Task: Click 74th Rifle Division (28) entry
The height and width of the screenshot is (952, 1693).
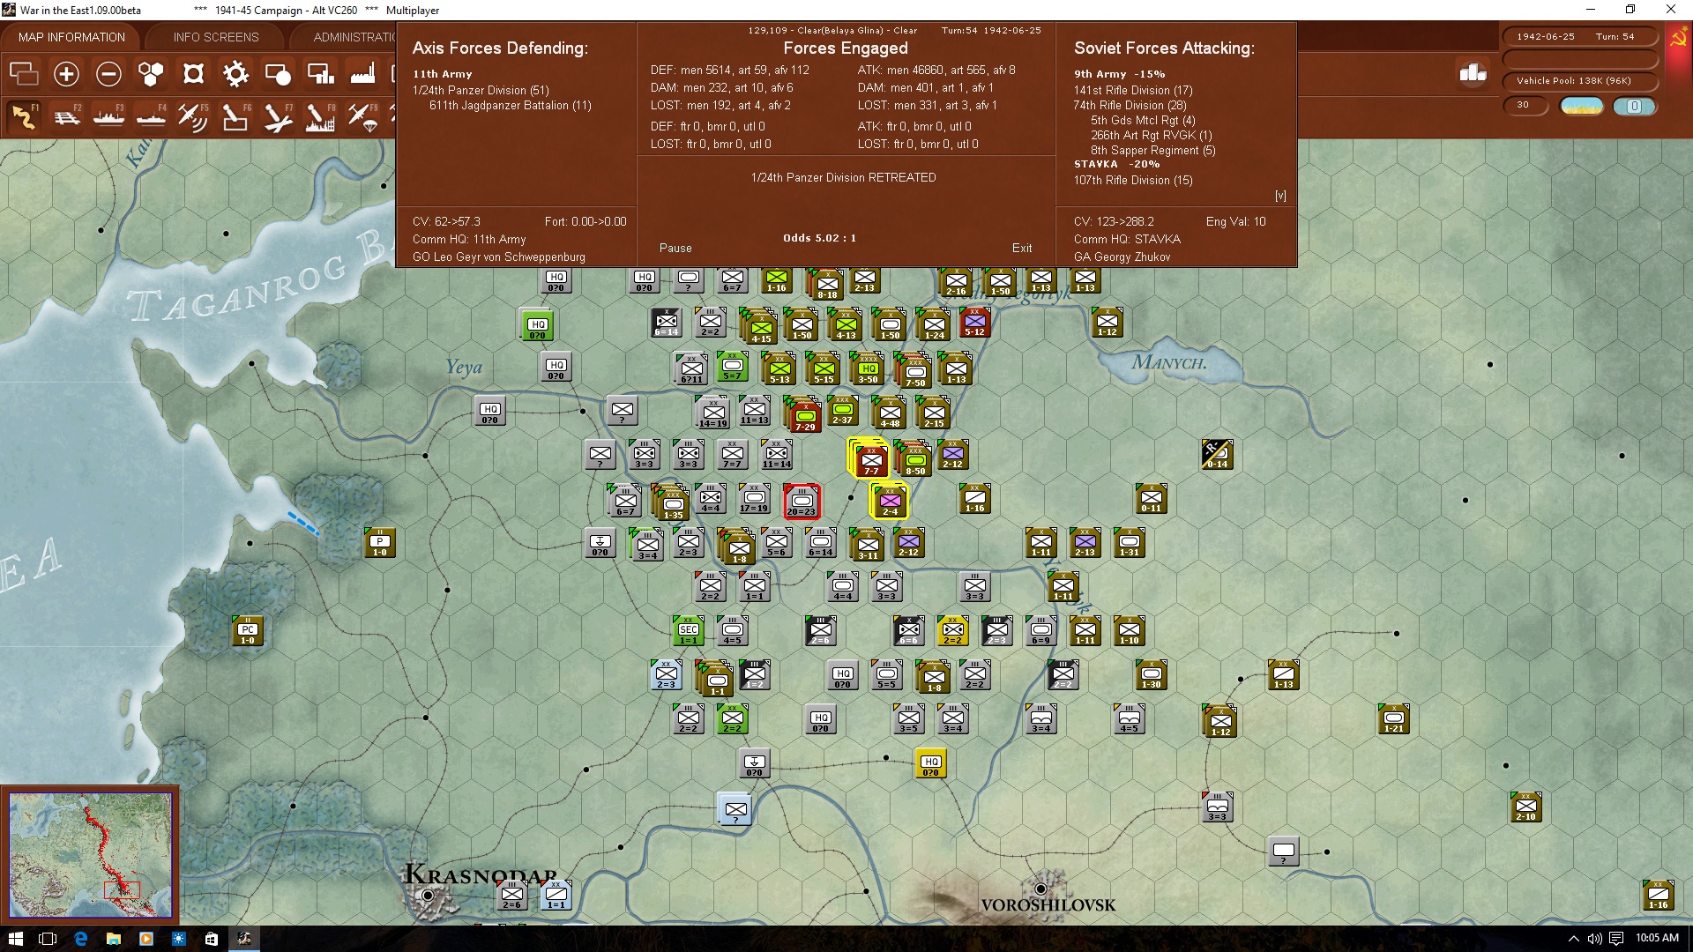Action: coord(1130,105)
